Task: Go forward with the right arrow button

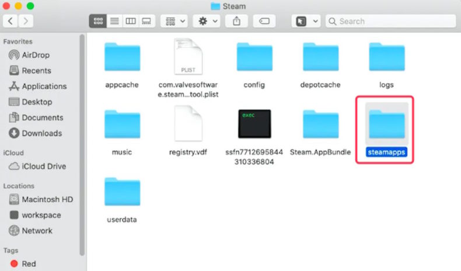Action: [26, 21]
